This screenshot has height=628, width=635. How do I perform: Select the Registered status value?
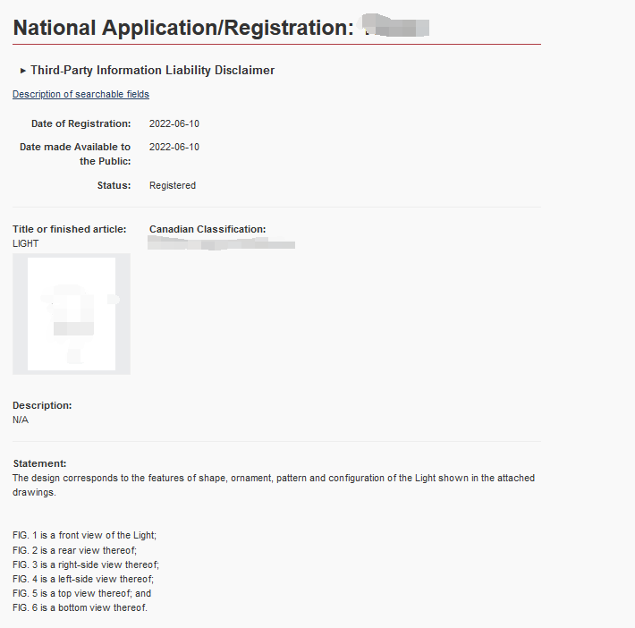[173, 185]
